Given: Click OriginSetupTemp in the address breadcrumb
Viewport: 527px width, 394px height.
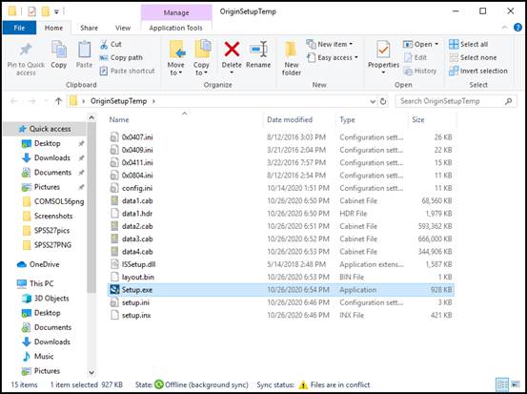Looking at the screenshot, I should 118,101.
